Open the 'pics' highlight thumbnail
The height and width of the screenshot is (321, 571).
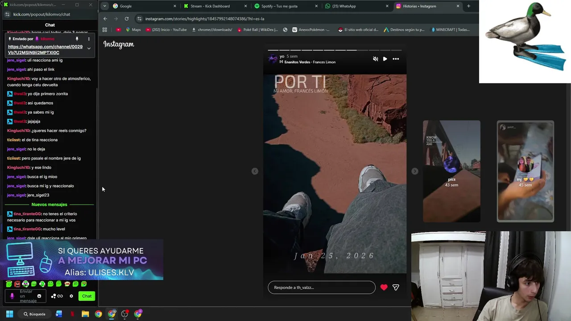(x=451, y=171)
